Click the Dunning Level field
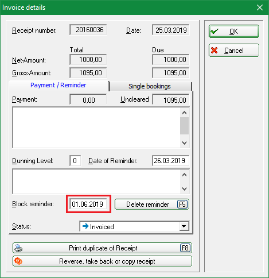 coord(75,161)
